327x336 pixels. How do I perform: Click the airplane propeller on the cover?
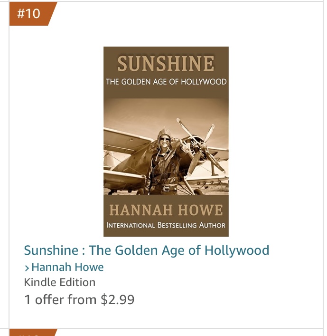tap(198, 143)
